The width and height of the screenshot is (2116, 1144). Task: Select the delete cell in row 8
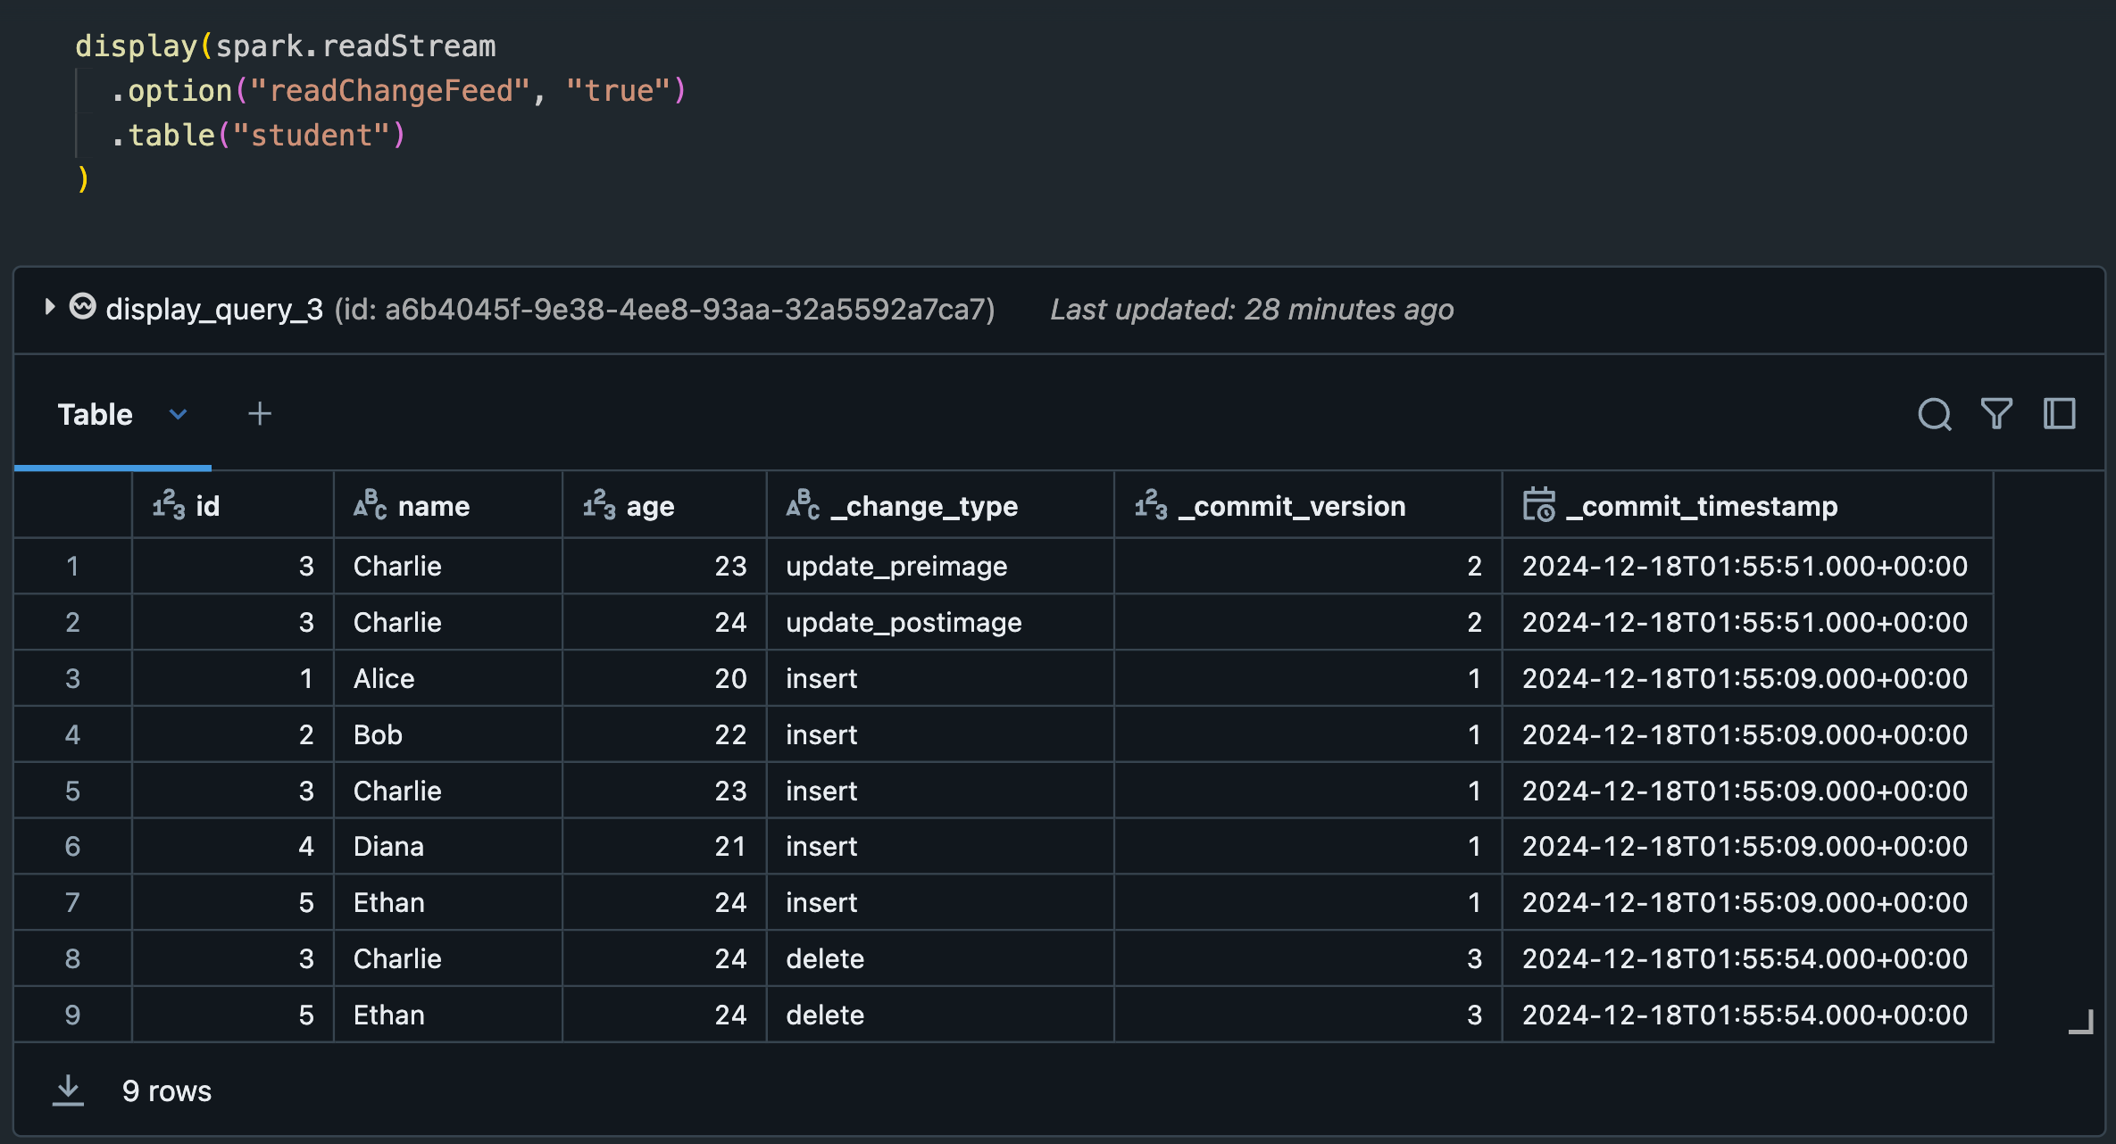click(x=824, y=958)
